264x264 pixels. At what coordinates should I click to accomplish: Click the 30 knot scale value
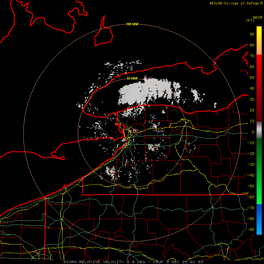click(x=252, y=99)
